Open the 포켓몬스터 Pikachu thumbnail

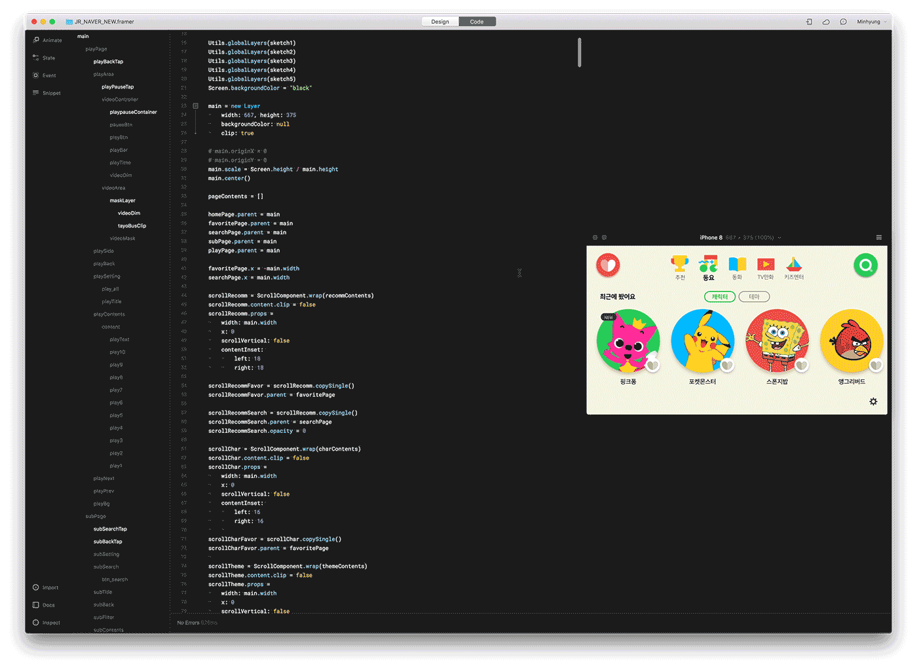click(x=702, y=341)
